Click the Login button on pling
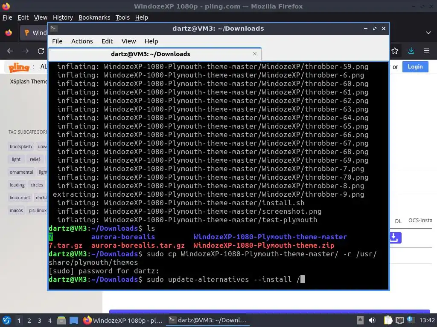The width and height of the screenshot is (437, 327). pos(415,67)
